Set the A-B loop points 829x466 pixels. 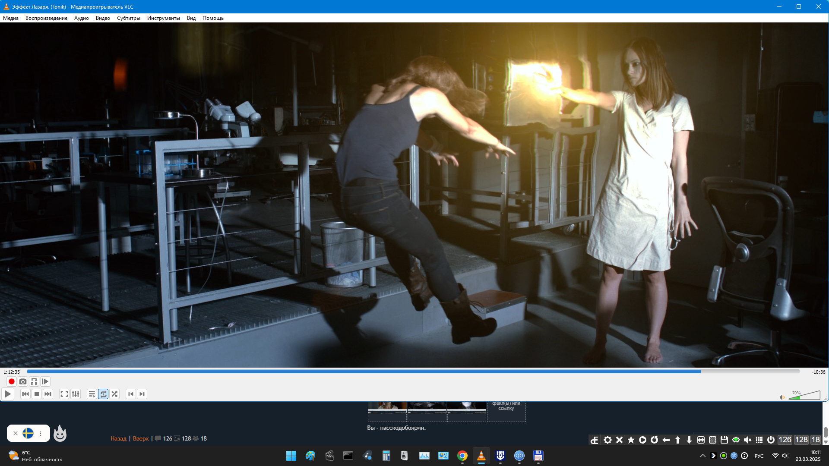[34, 381]
